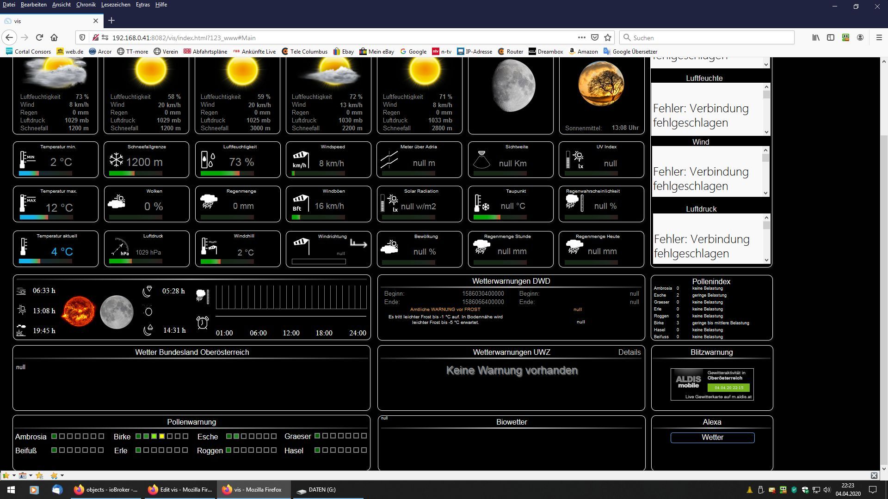Open the Datei menu
Screen dimensions: 888x499
9,5
